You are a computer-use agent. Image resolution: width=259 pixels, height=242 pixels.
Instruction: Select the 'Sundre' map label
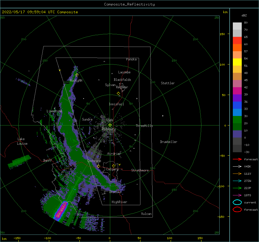(x=87, y=119)
